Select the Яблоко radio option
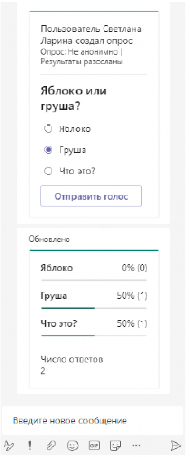190x457 pixels. pos(49,128)
